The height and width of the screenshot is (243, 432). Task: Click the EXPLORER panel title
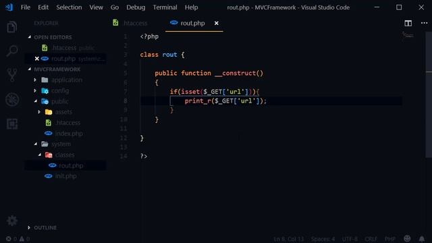[x=46, y=23]
